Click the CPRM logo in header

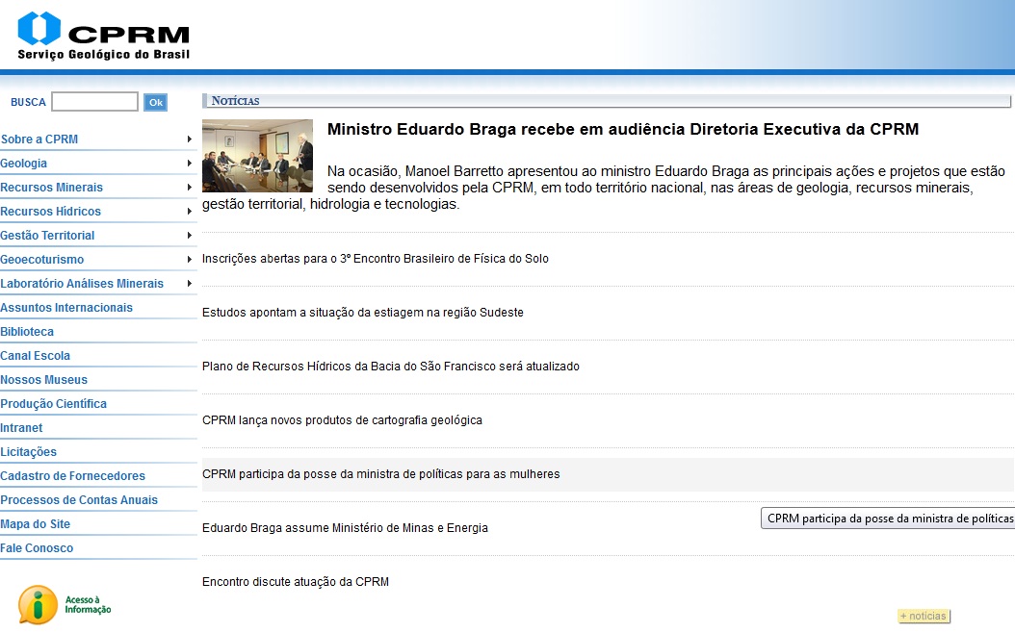click(x=103, y=36)
